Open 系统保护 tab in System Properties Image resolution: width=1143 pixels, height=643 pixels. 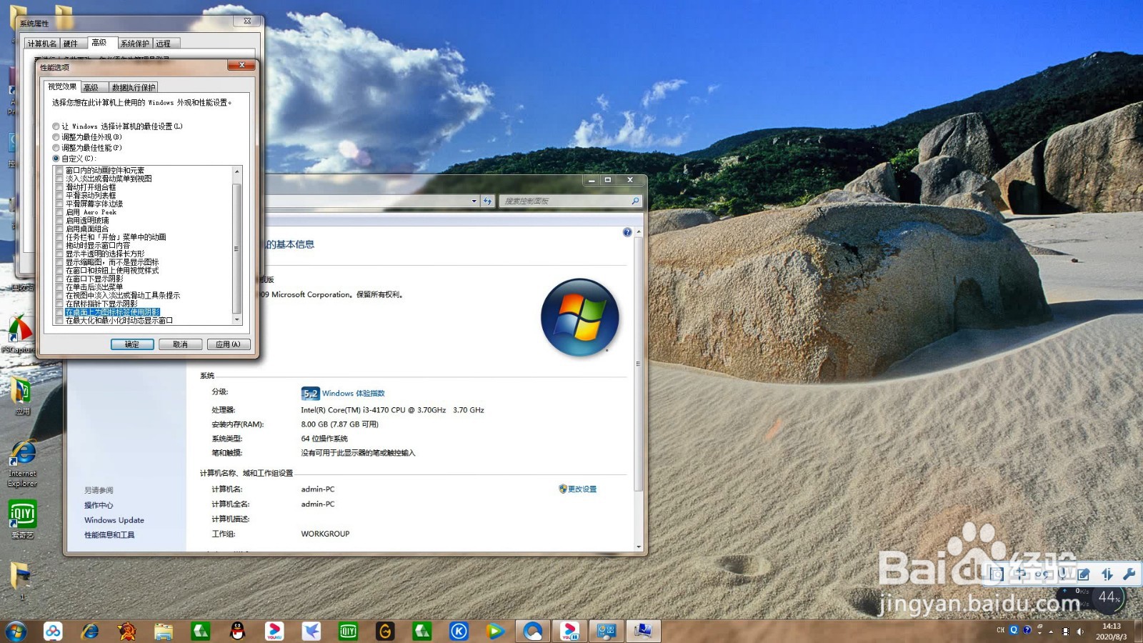point(135,44)
